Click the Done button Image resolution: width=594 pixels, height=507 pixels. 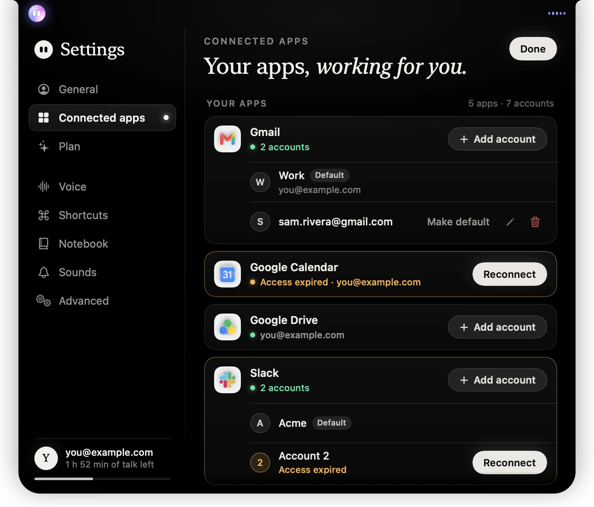pos(533,49)
